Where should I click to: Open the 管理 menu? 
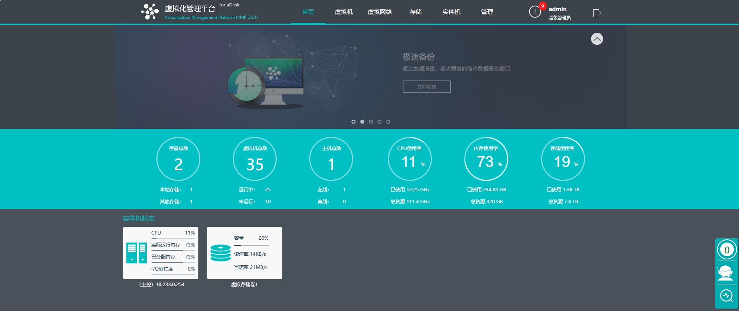pyautogui.click(x=487, y=12)
